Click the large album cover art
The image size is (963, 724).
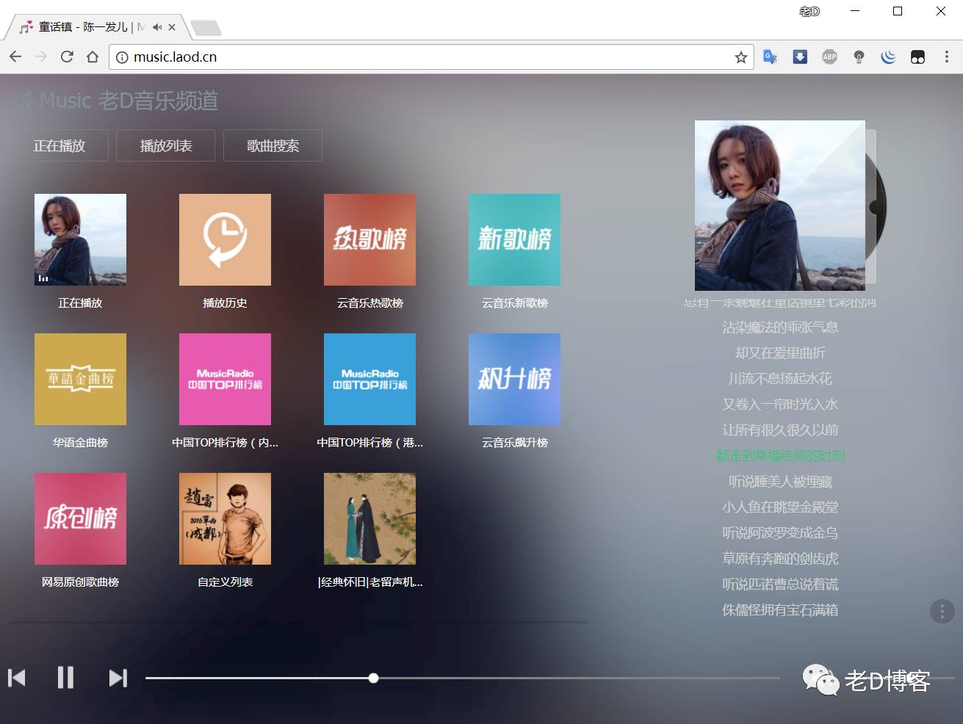(x=780, y=206)
